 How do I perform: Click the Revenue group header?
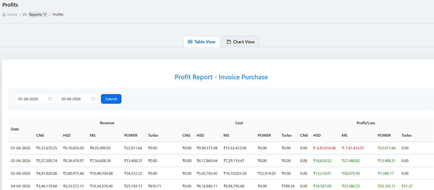point(107,123)
